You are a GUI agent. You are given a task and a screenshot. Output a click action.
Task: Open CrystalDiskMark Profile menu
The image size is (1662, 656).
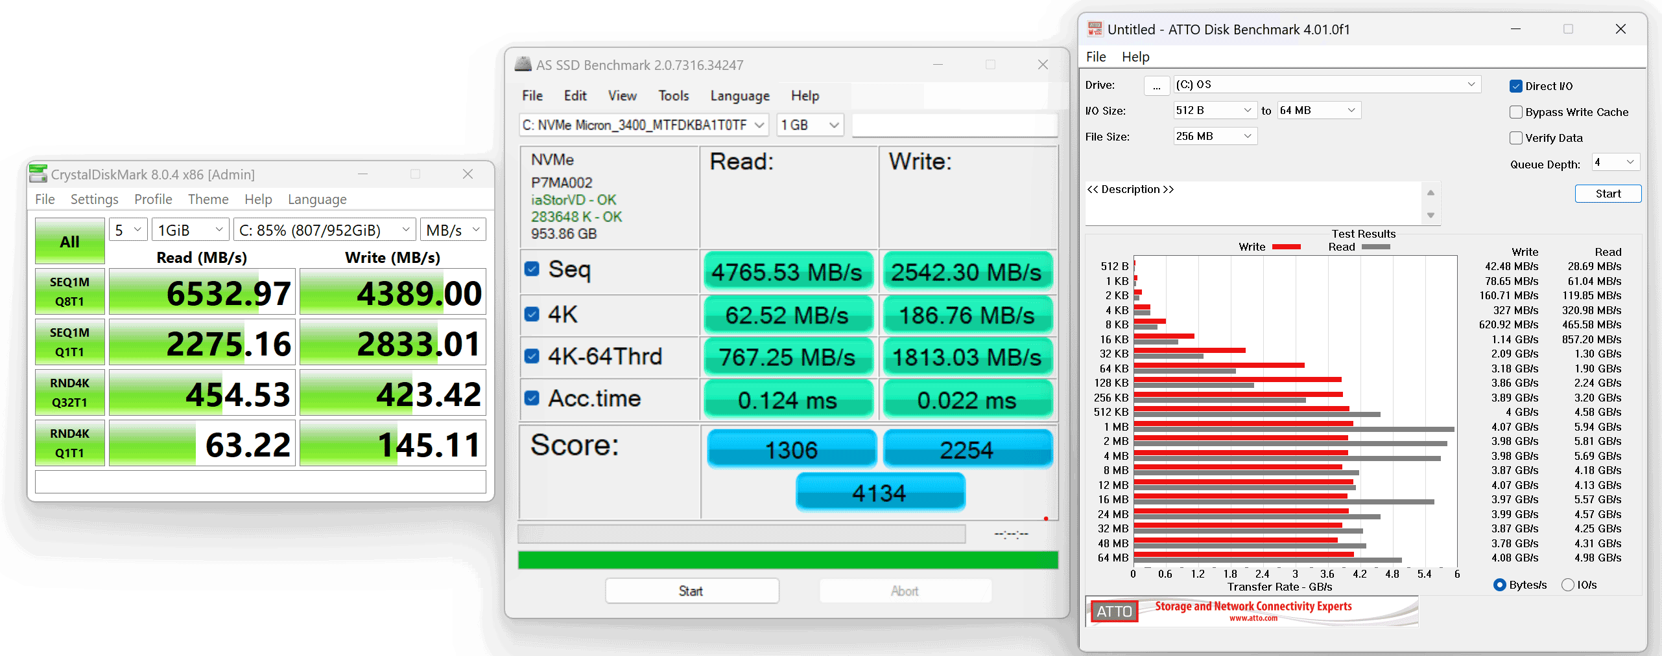(153, 199)
